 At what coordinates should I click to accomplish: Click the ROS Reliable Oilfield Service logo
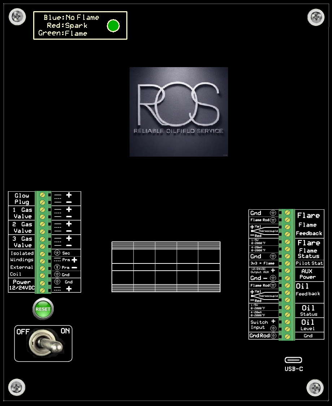[179, 112]
